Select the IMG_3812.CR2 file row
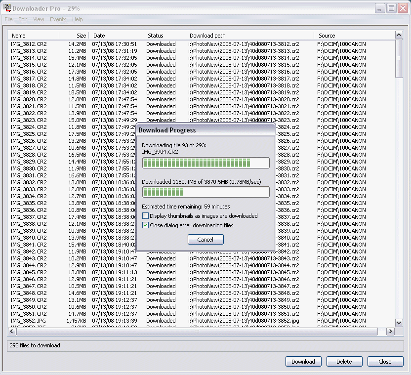This screenshot has width=411, height=375. pos(29,44)
